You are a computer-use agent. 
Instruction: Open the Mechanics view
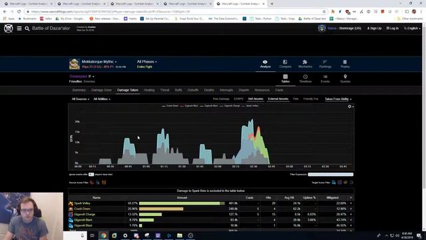[305, 64]
